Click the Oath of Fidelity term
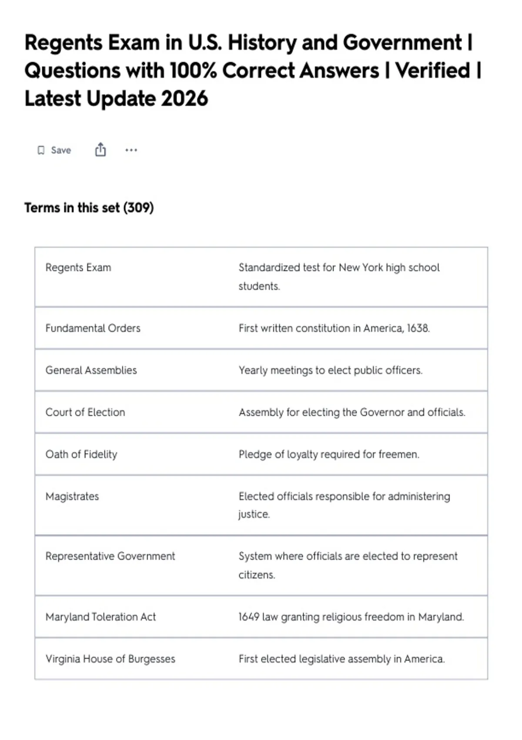Screen dimensions: 522x740 (x=81, y=454)
